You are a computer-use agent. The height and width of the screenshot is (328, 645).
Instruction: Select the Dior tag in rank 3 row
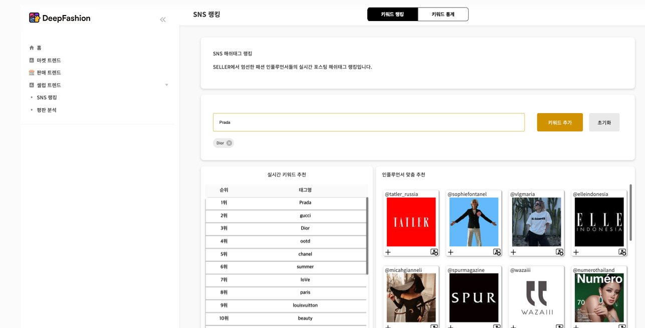[305, 228]
